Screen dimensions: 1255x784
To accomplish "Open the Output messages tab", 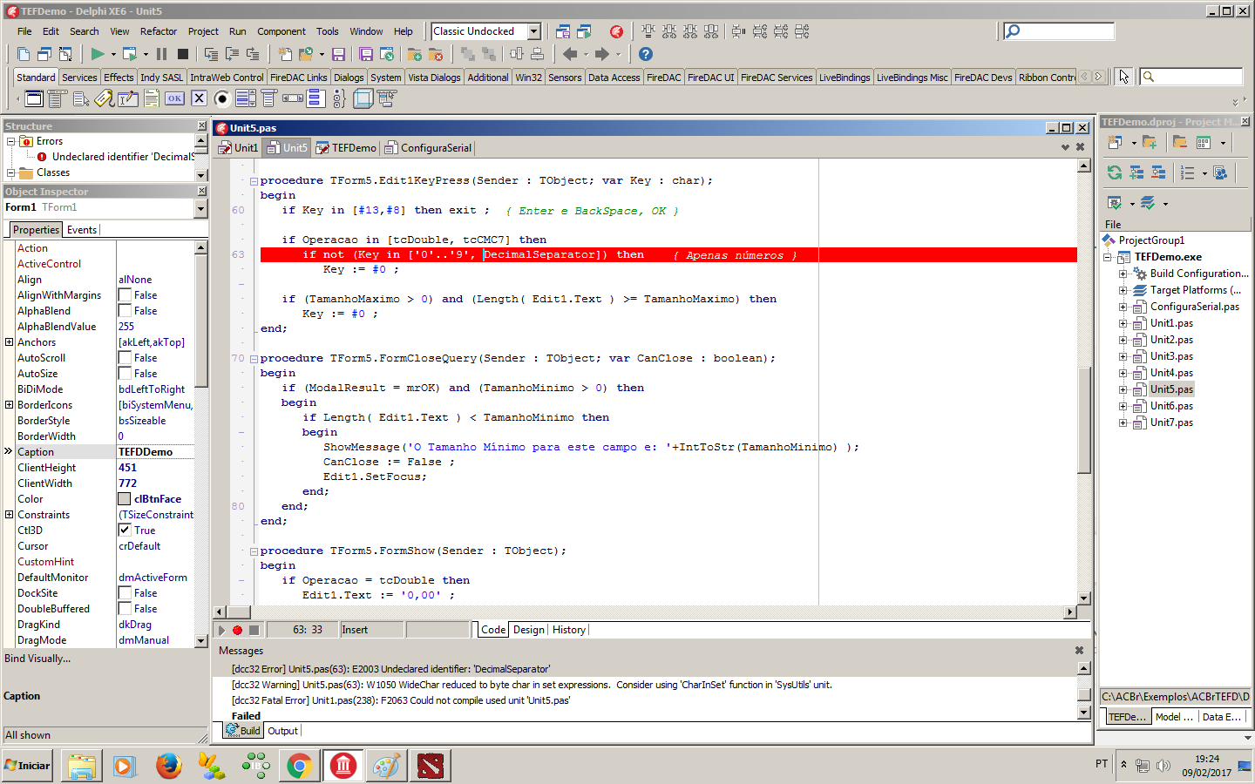I will coord(282,731).
